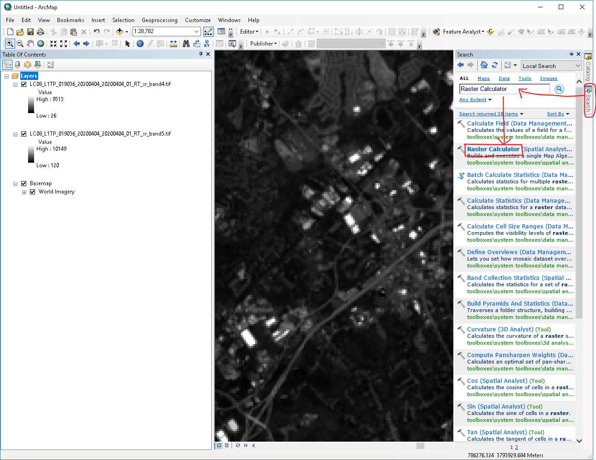Viewport: 596px width, 460px height.
Task: Click the Any Extent link
Action: 473,100
